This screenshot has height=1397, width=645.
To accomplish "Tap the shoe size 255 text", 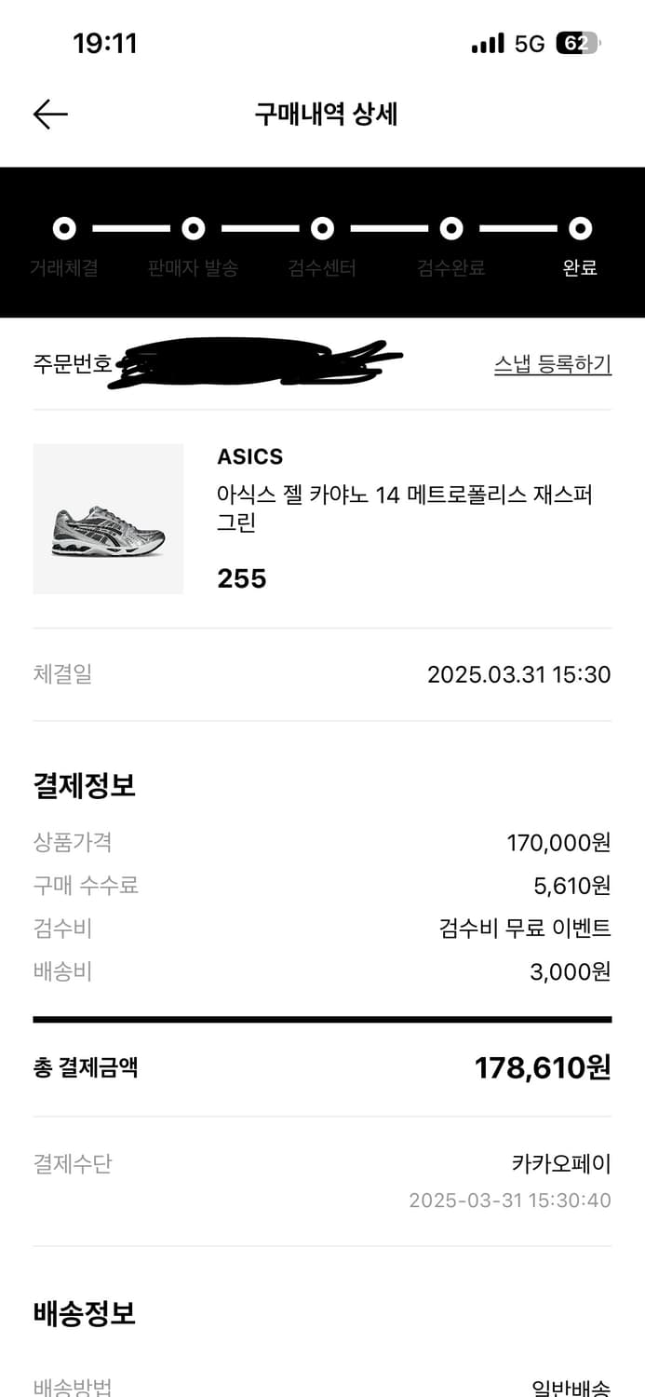I will (x=241, y=578).
